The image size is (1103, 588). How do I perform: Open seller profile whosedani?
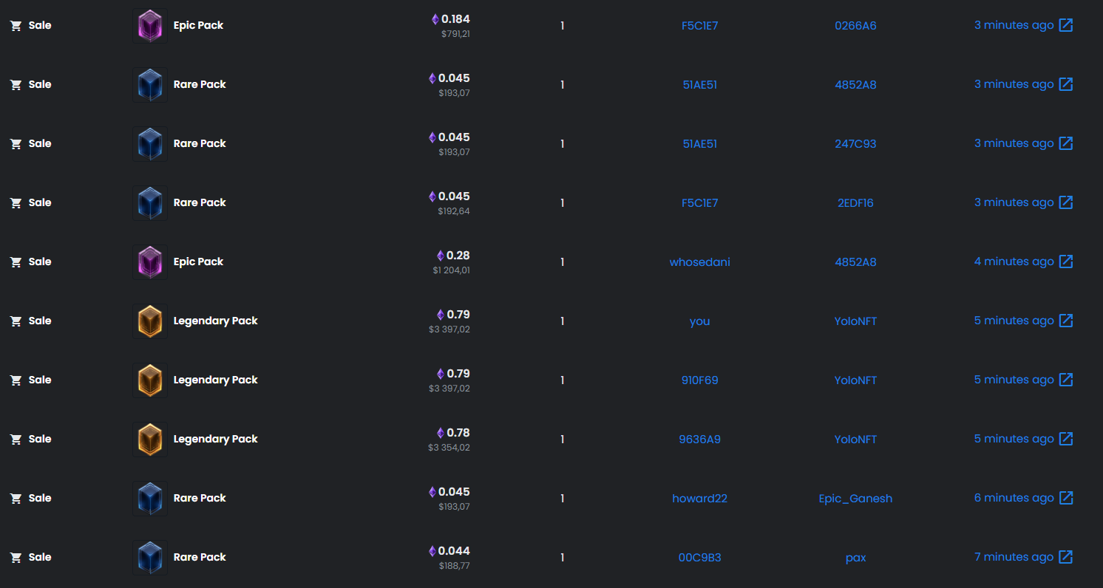pyautogui.click(x=699, y=261)
